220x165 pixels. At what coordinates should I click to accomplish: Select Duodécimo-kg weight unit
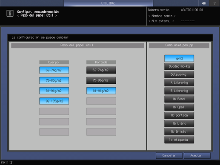click(179, 66)
